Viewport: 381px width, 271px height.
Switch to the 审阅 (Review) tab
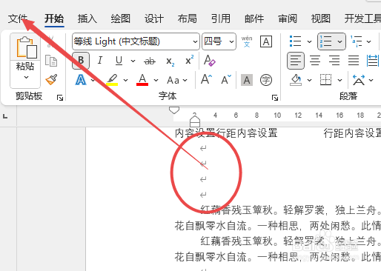click(288, 19)
